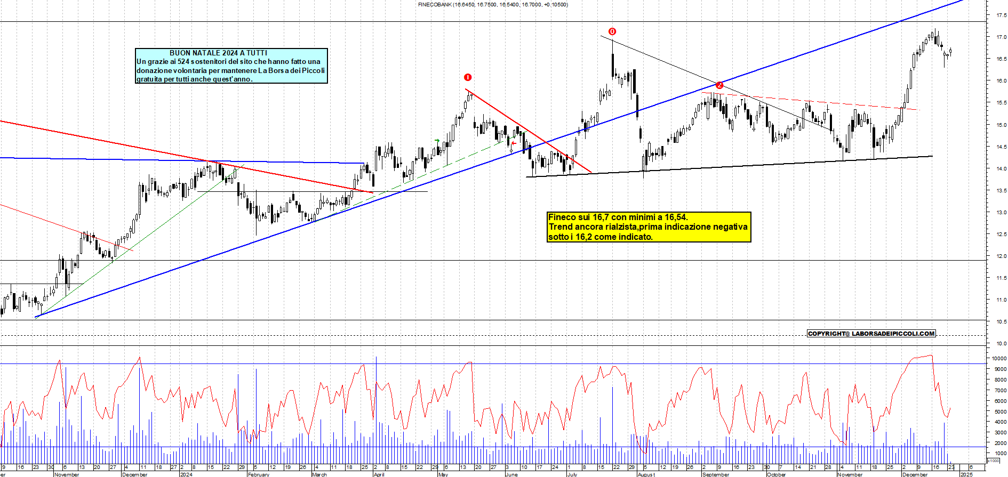Click the text 'gratuita per tutti anche quest'anno.'

click(x=195, y=79)
